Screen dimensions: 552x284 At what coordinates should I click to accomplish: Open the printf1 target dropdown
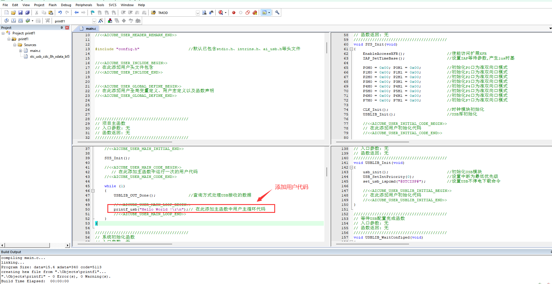(x=94, y=21)
